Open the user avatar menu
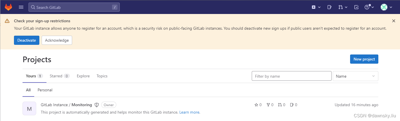 [387, 7]
